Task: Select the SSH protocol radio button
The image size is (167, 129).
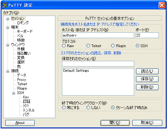Action: [138, 46]
